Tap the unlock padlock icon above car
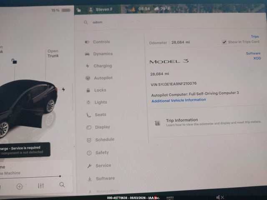Image resolution: width=267 pixels, height=200 pixels. click(x=14, y=61)
